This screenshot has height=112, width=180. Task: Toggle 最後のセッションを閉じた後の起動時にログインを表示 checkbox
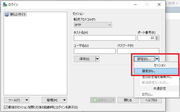click(6, 107)
